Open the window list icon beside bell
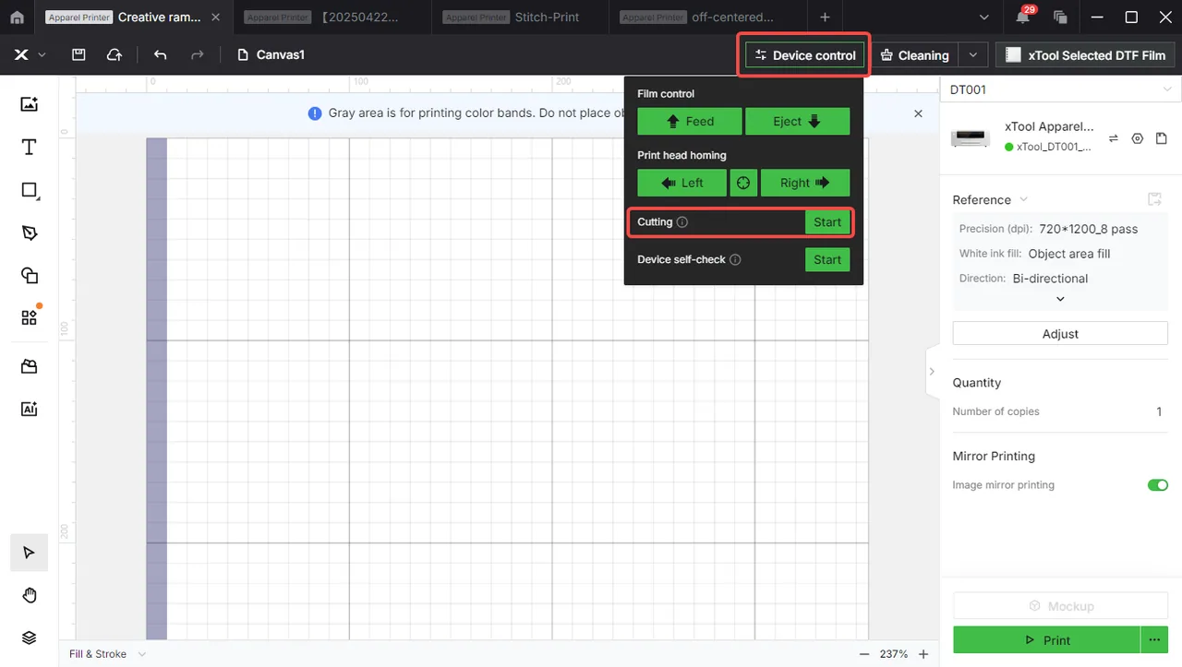 pos(1060,18)
